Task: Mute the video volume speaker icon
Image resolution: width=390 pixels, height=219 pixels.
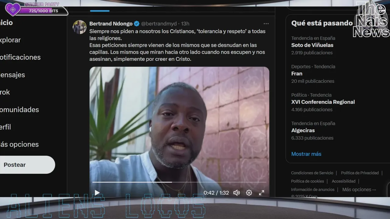Action: coord(236,193)
